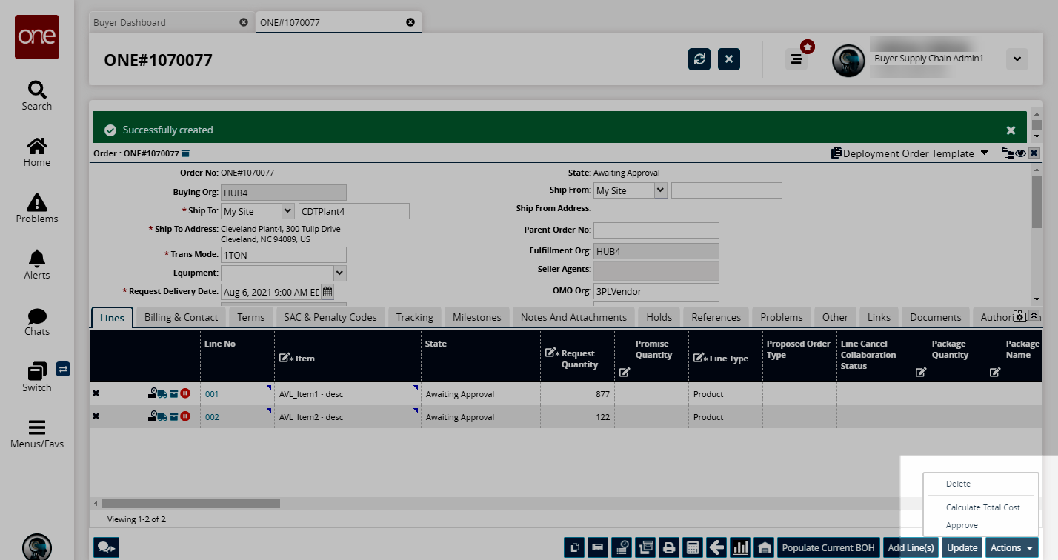Open Alerts bell in the sidebar
Screen dimensions: 1058x560
36,264
